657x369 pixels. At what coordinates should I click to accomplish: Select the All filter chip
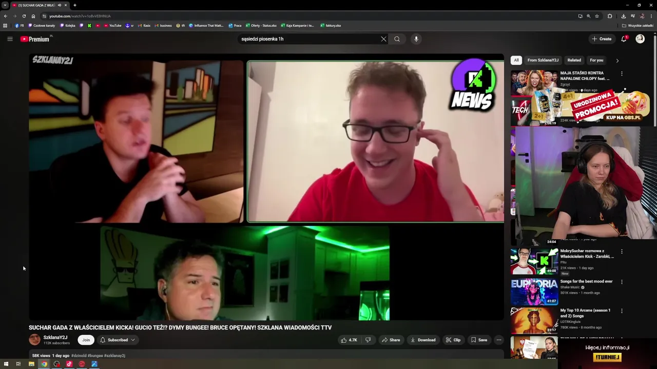[x=516, y=60]
